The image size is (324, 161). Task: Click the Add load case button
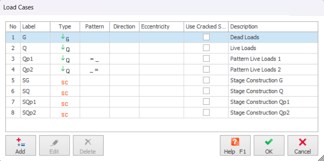click(20, 145)
